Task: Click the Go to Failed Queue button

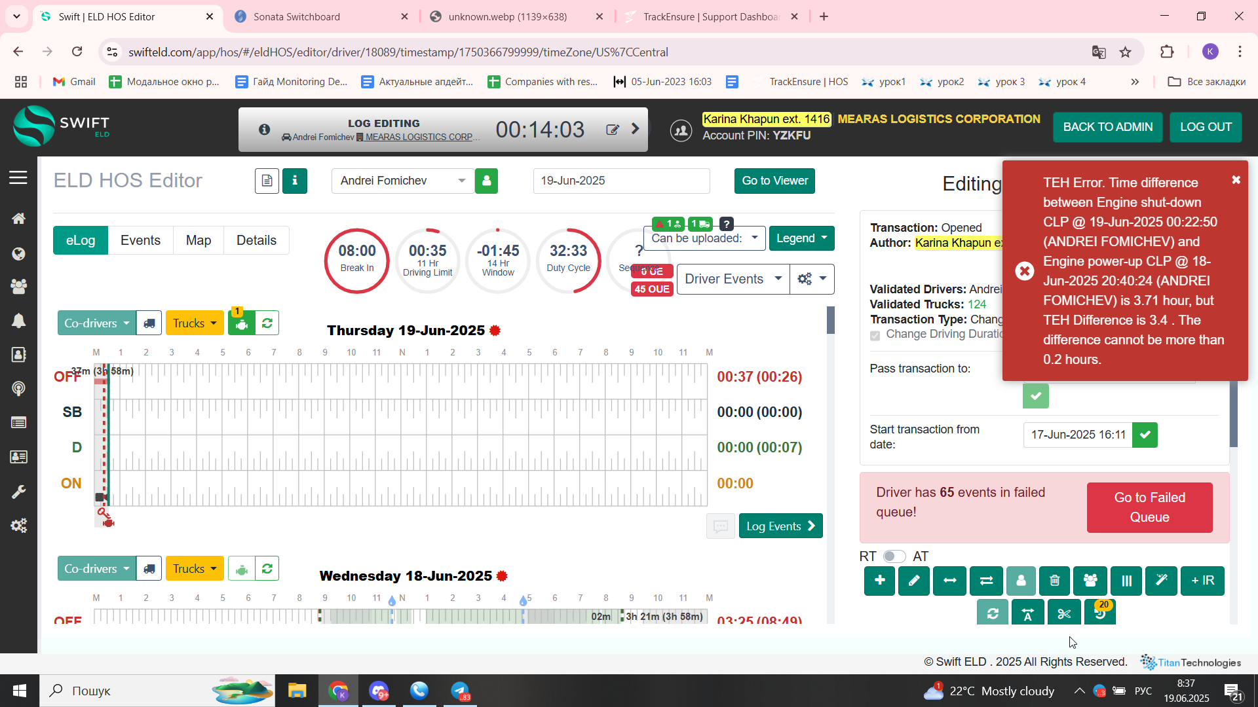Action: tap(1149, 507)
